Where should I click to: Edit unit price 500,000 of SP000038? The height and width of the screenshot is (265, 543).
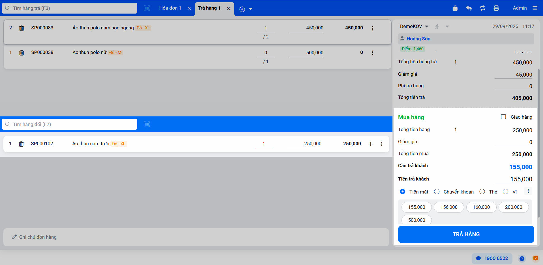306,53
